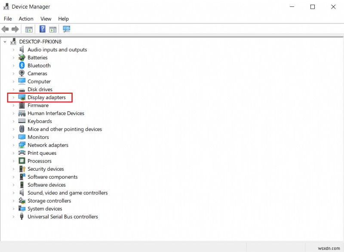Screen dimensions: 344x252
Task: Expand the Display adapters tree node
Action: (14, 97)
